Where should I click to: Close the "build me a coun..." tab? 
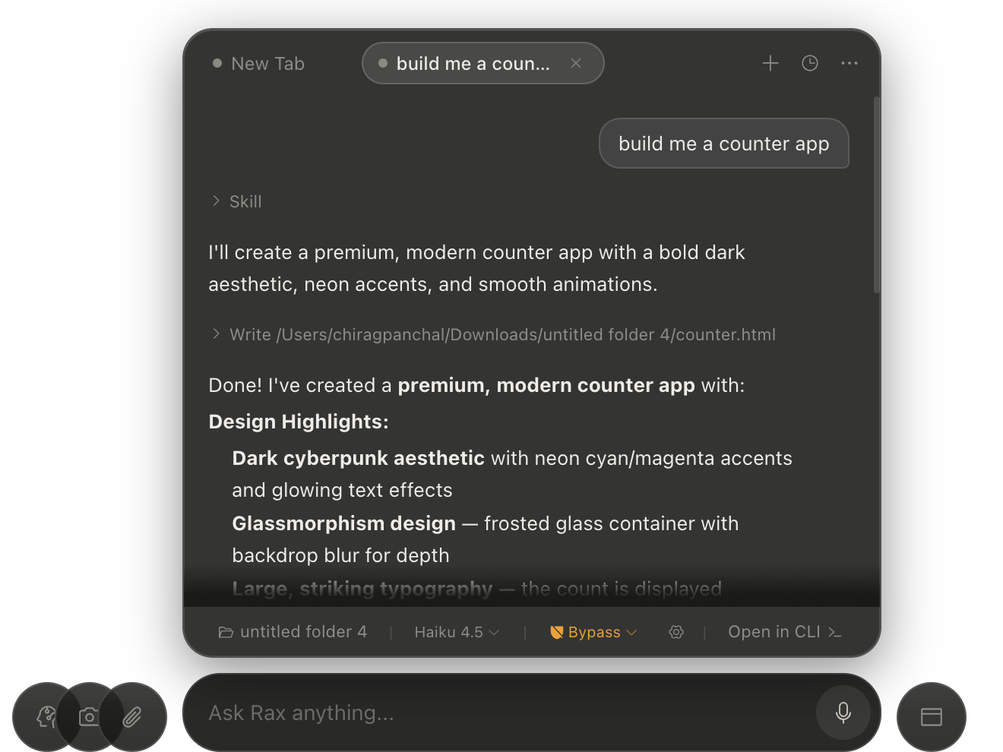pyautogui.click(x=576, y=64)
